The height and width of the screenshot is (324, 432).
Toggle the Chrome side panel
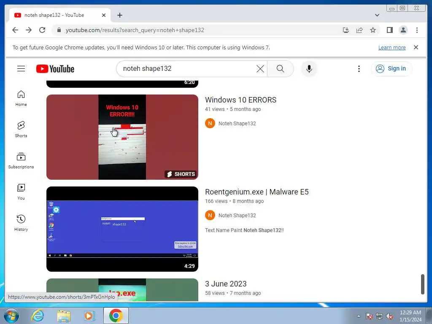coord(389,30)
